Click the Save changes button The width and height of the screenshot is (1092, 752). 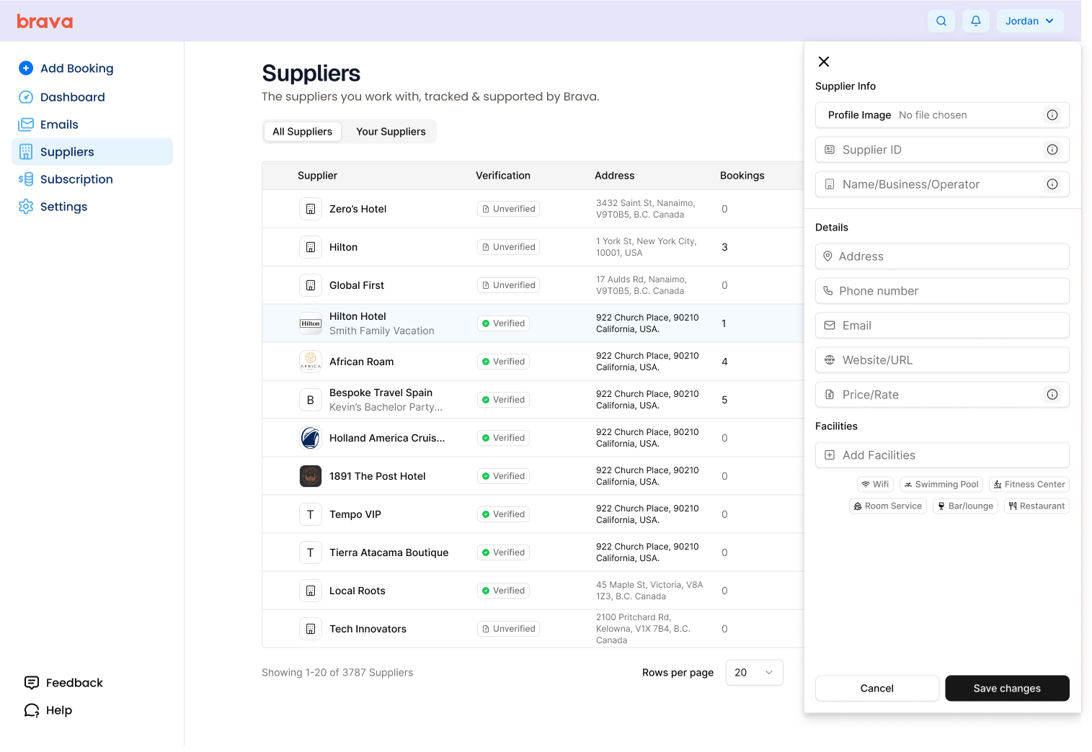pos(1006,689)
